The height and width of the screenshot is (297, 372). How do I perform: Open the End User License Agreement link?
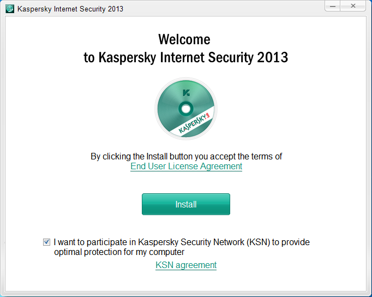click(186, 166)
